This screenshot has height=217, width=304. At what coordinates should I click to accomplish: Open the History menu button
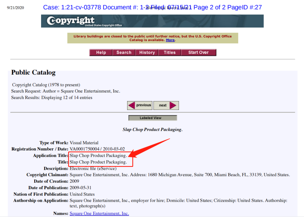pyautogui.click(x=147, y=52)
